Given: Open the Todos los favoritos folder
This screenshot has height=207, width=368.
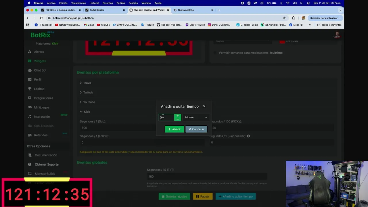Looking at the screenshot, I should [x=329, y=25].
